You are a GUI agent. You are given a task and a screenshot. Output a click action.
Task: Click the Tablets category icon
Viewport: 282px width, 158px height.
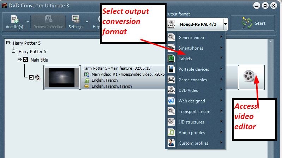pyautogui.click(x=171, y=58)
